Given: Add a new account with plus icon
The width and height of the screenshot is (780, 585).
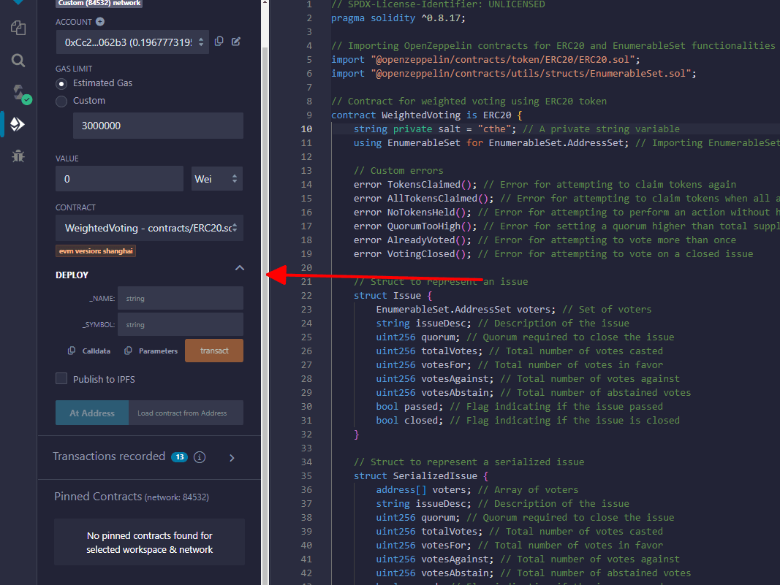Looking at the screenshot, I should tap(100, 21).
